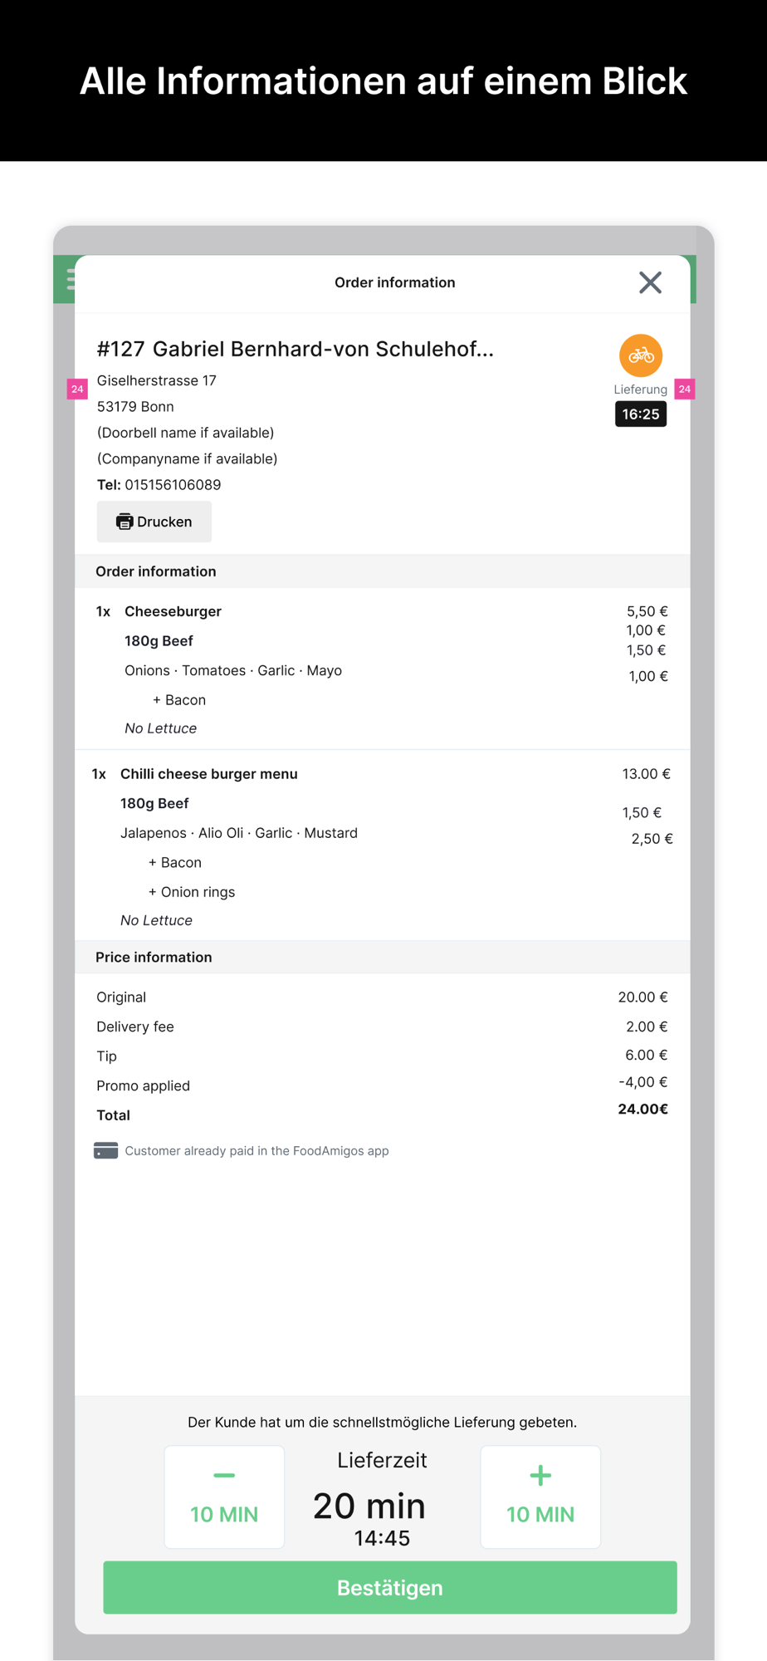Close the Order information dialog
This screenshot has width=767, height=1661.
pyautogui.click(x=650, y=282)
